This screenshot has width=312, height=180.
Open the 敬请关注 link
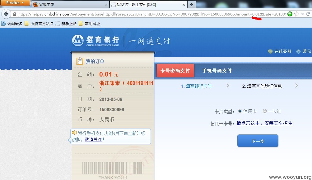[x=94, y=139]
